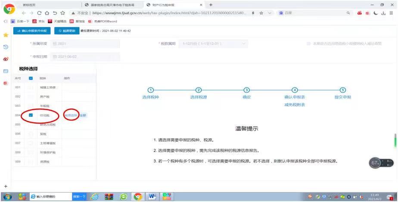Viewport: 398px width, 202px height.
Task: Open history clock icon in left sidebar
Action: coord(6,47)
